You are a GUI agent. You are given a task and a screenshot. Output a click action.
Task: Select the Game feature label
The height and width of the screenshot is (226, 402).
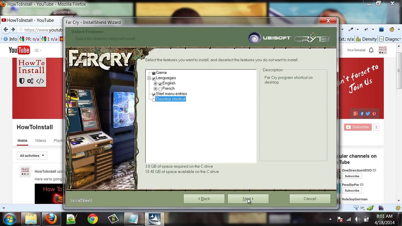tap(161, 73)
